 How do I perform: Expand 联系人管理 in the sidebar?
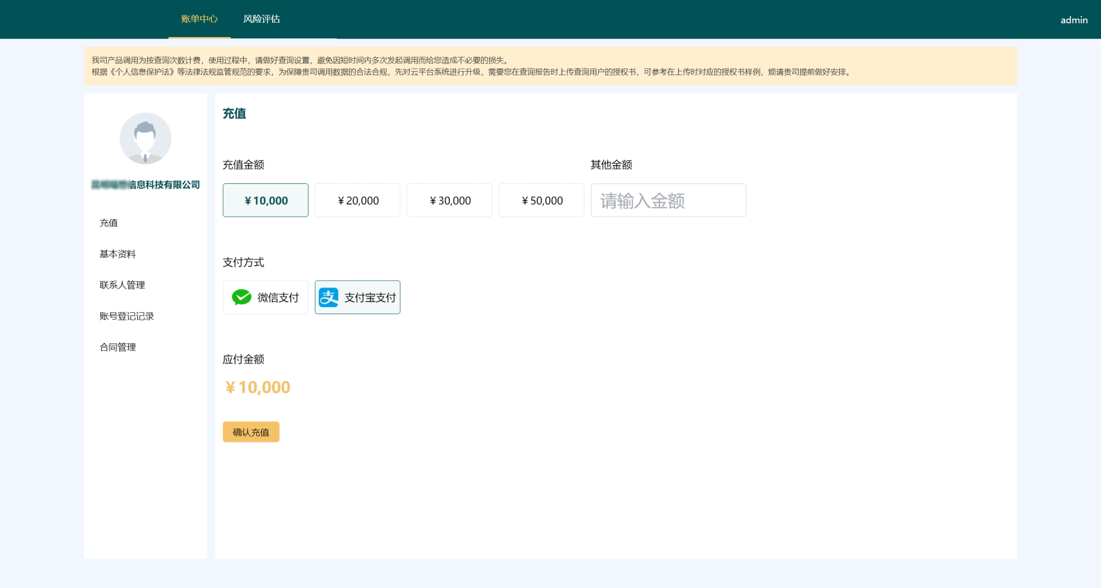coord(122,285)
